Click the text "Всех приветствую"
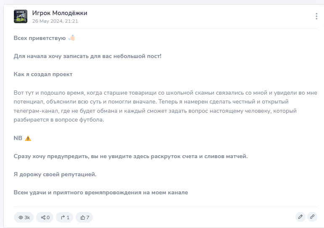The width and height of the screenshot is (324, 228). click(40, 38)
